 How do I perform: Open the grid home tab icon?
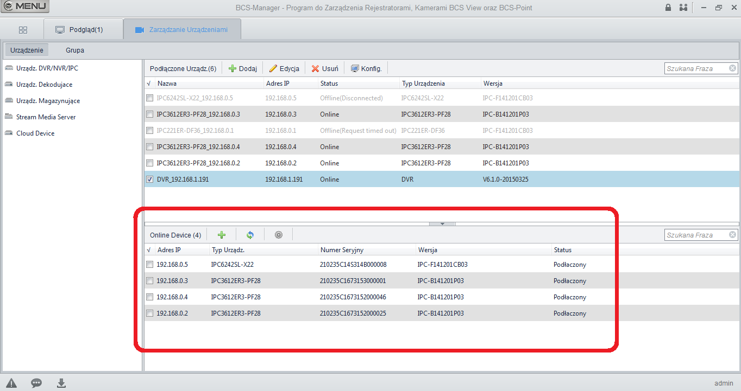pyautogui.click(x=23, y=30)
